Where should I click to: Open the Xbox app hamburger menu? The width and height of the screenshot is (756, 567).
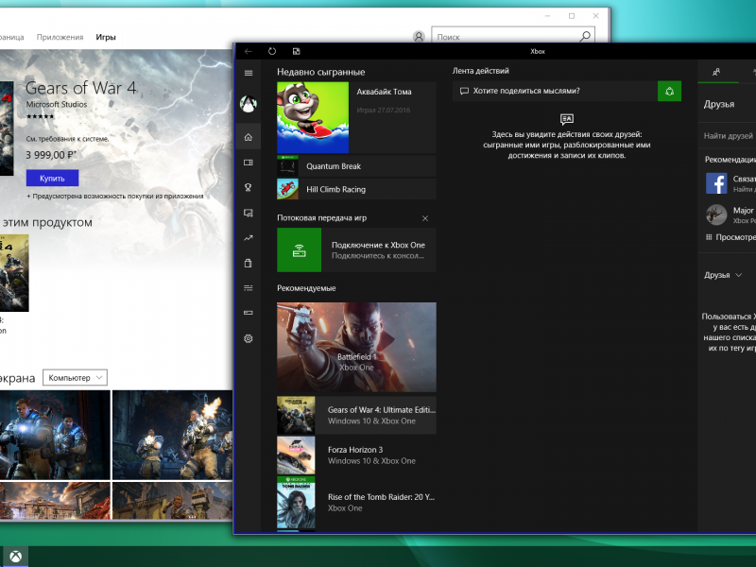pos(249,73)
